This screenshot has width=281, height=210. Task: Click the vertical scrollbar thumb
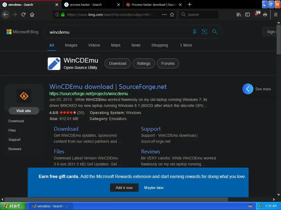pyautogui.click(x=279, y=40)
